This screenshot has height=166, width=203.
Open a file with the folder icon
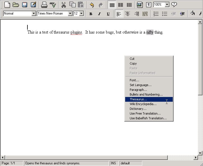pyautogui.click(x=16, y=4)
